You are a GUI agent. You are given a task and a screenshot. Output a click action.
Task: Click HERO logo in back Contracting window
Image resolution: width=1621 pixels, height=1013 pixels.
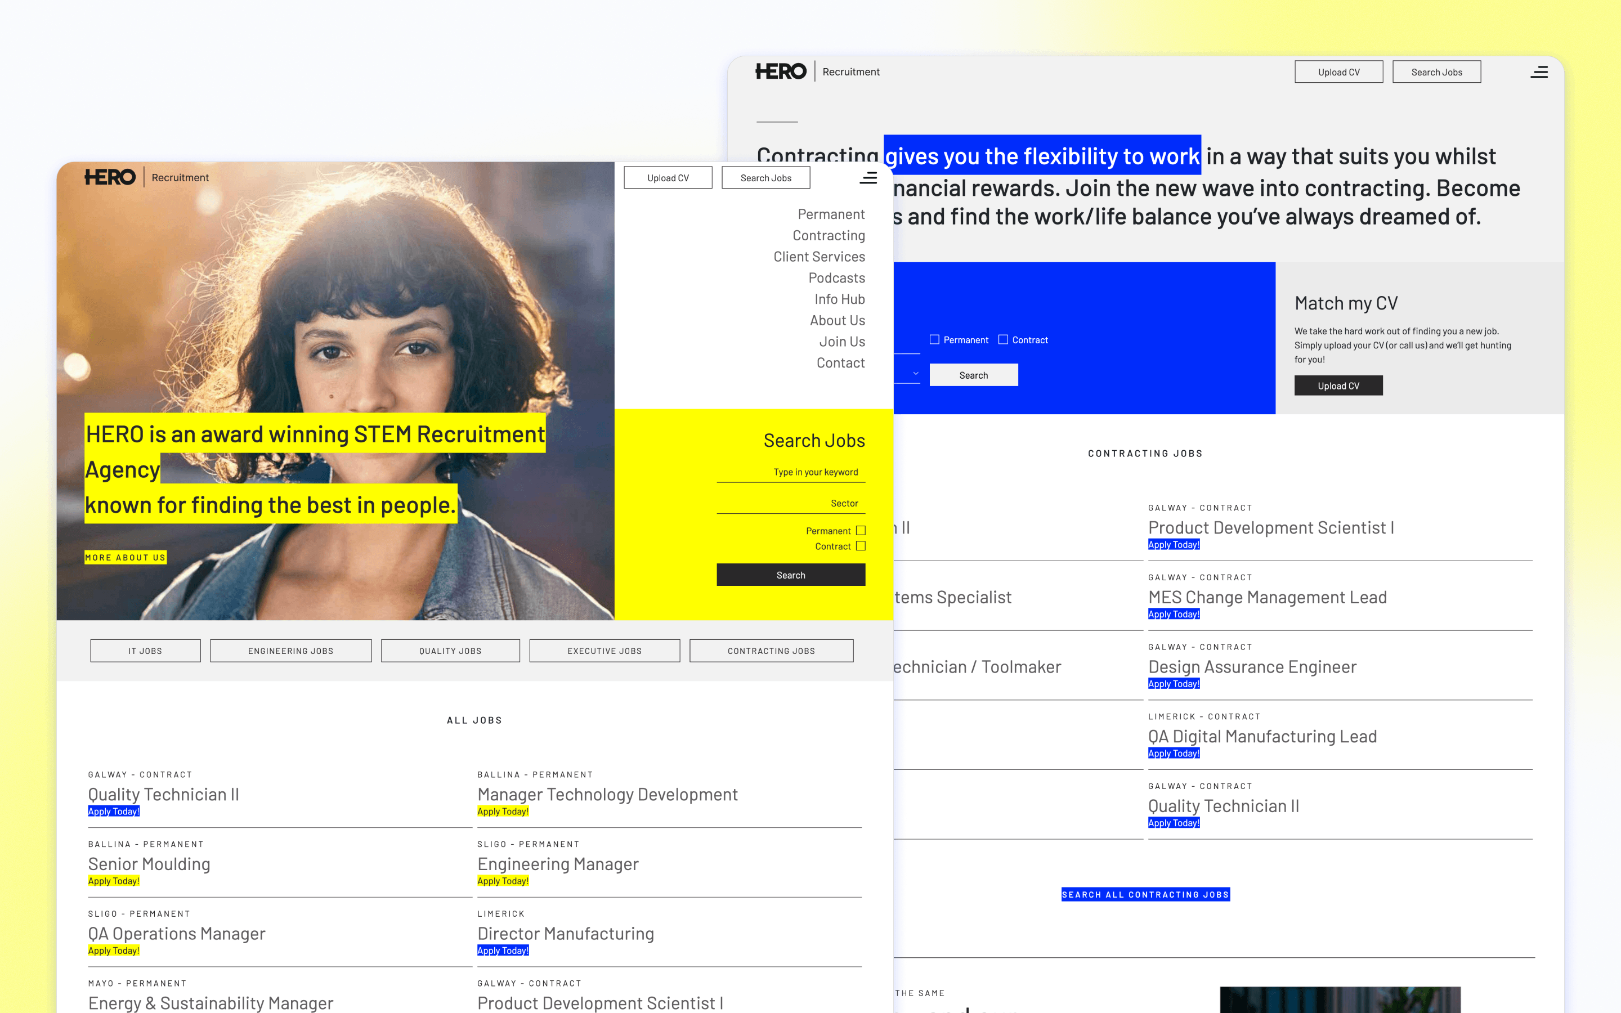(x=781, y=71)
